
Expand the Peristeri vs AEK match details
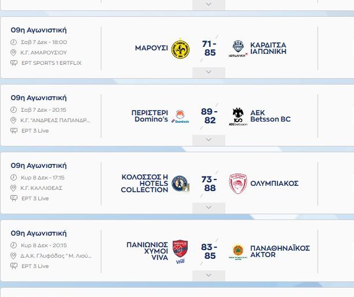[x=209, y=140]
